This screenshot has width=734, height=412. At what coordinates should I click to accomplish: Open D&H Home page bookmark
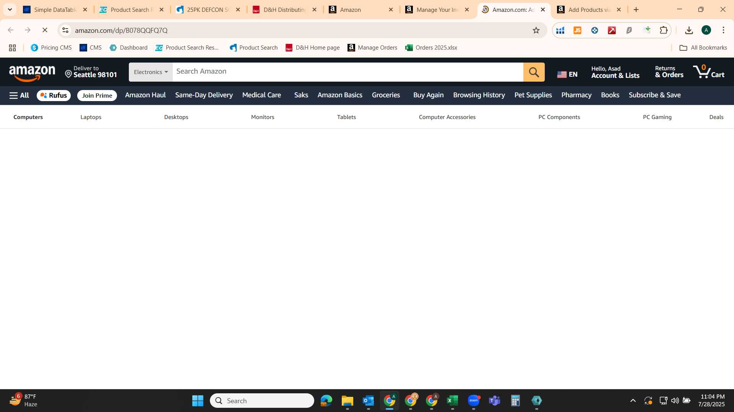coord(312,48)
